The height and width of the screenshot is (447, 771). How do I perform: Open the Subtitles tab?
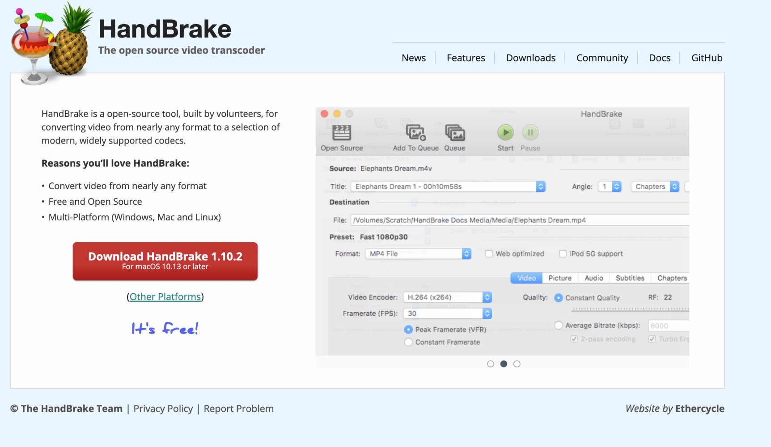(x=629, y=278)
